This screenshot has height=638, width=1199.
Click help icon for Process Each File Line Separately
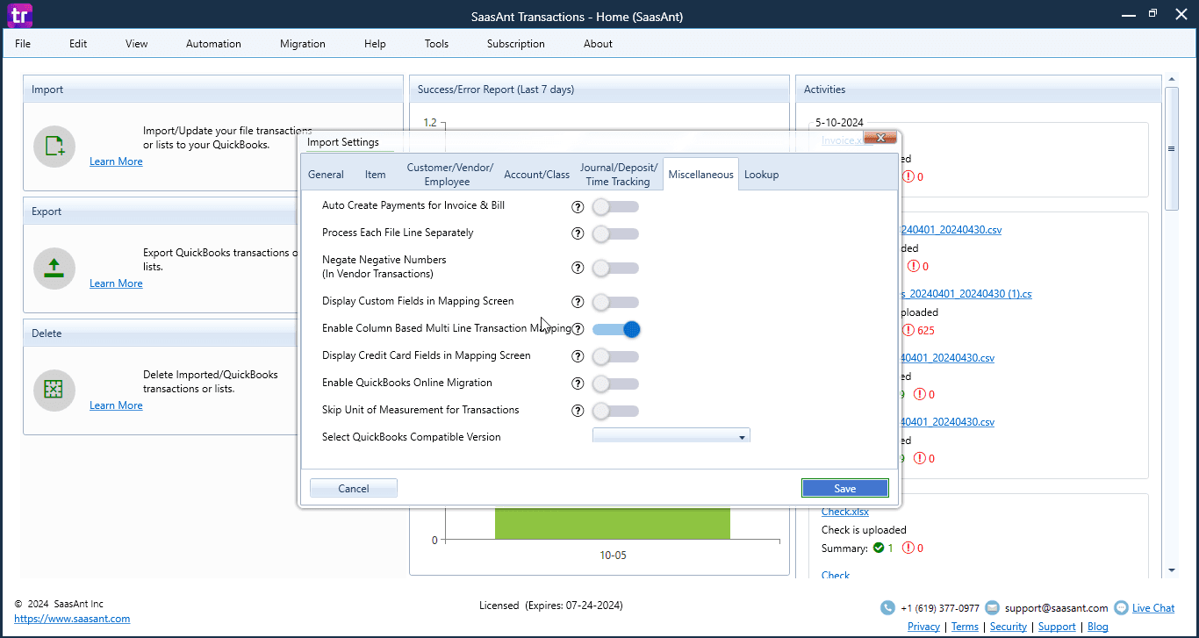[578, 234]
